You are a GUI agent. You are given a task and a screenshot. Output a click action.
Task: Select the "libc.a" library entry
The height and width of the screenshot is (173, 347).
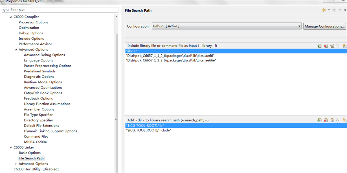236,51
